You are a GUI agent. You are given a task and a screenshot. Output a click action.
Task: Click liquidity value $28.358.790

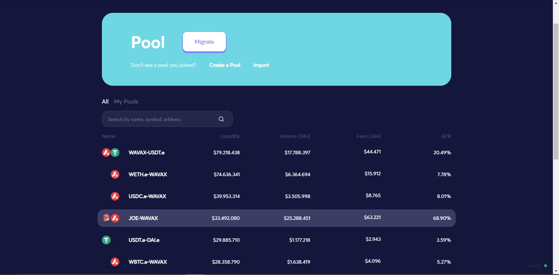[226, 262]
